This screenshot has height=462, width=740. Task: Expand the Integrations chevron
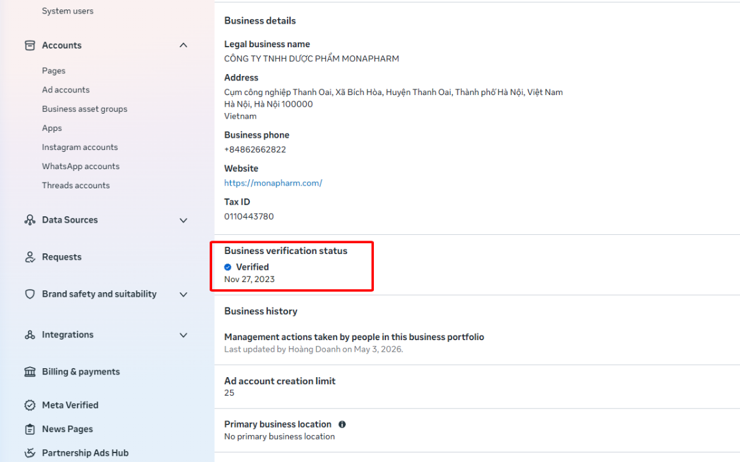(x=183, y=335)
